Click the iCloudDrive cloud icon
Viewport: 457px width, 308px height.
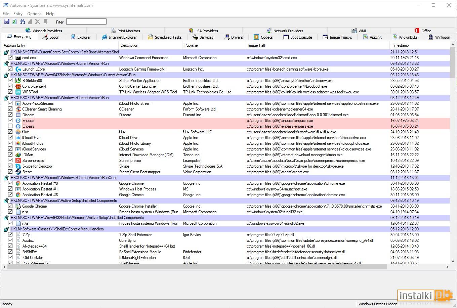[x=18, y=138]
